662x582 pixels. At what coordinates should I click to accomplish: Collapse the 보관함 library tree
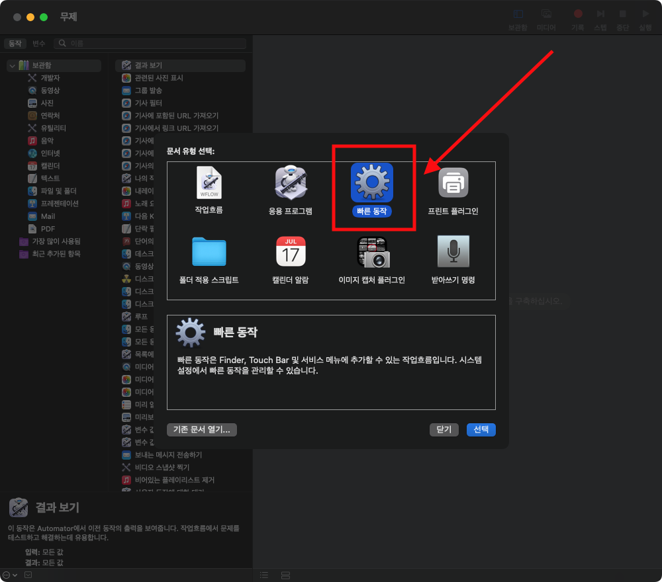click(12, 65)
